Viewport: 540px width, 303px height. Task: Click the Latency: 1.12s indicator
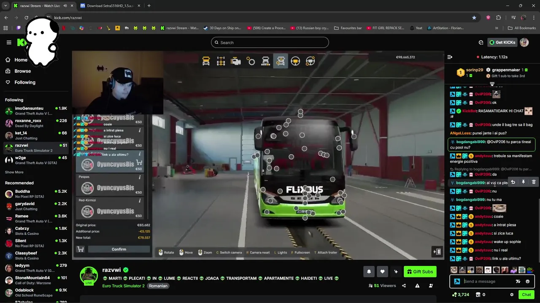492,57
